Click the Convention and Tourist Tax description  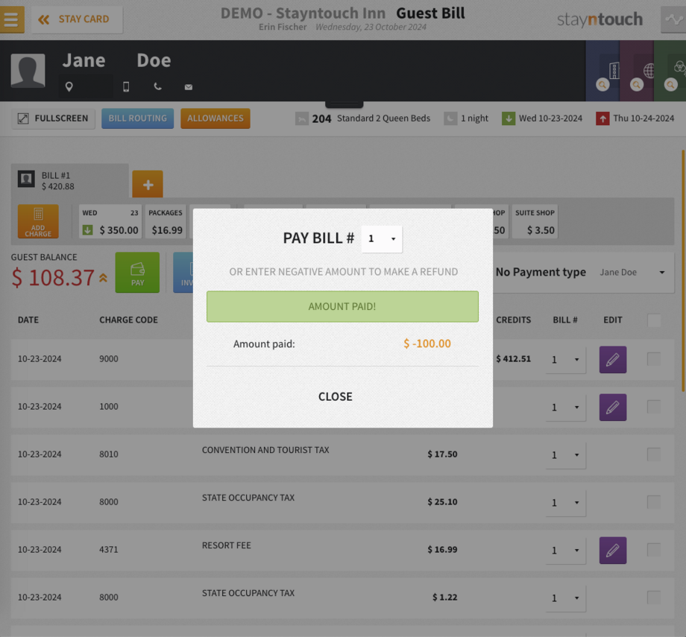point(265,450)
